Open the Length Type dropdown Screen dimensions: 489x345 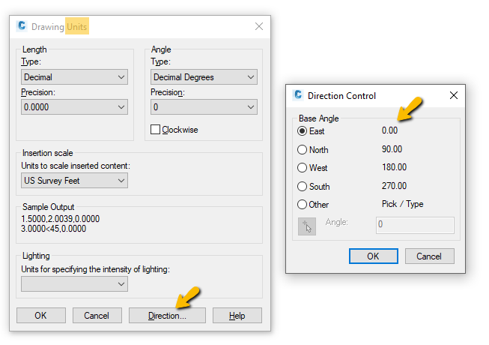pyautogui.click(x=74, y=76)
